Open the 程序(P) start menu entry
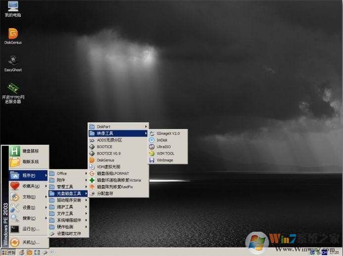 (28, 175)
